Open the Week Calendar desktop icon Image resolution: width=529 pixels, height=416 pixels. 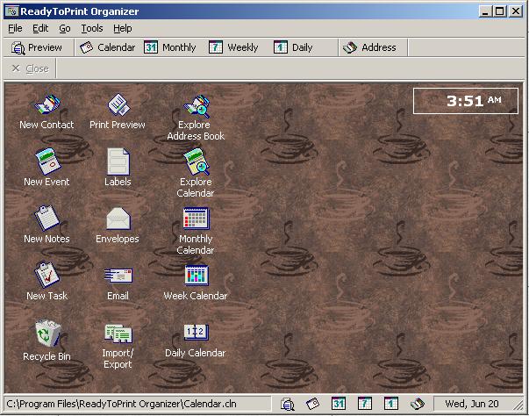pyautogui.click(x=196, y=283)
